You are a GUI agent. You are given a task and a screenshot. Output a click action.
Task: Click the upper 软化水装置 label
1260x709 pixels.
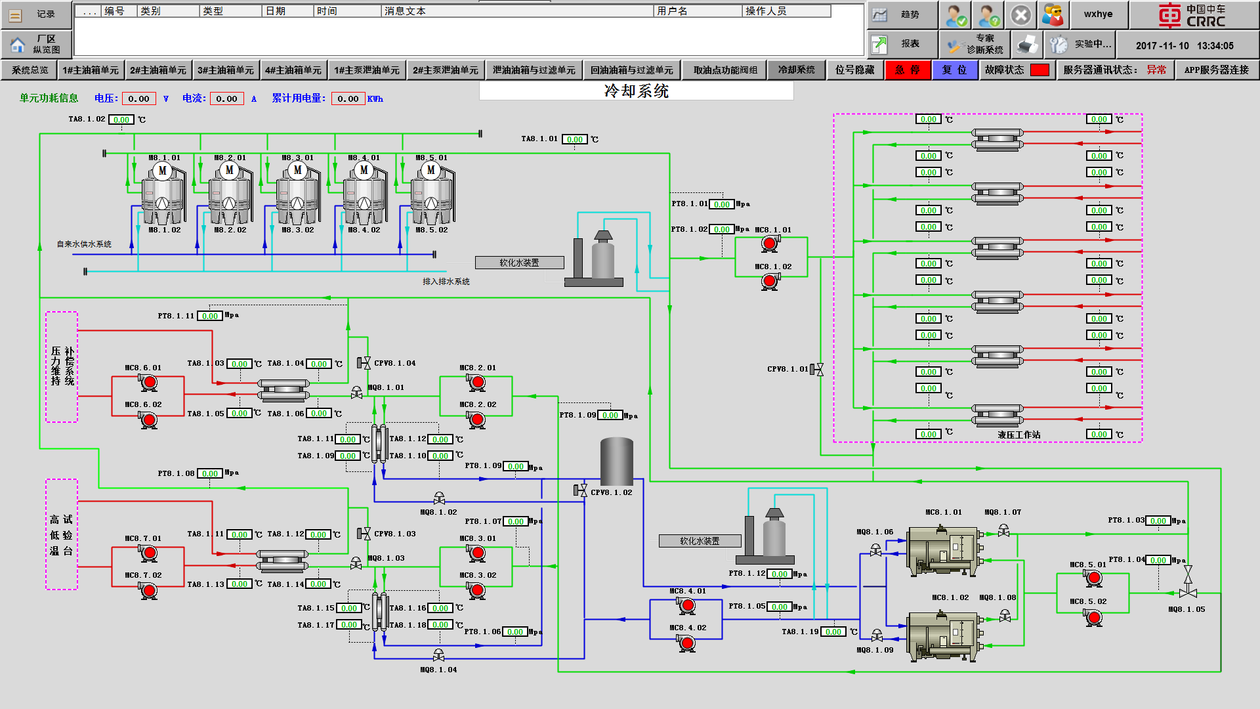[x=519, y=263]
